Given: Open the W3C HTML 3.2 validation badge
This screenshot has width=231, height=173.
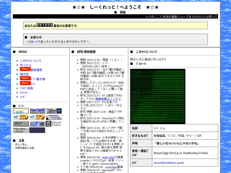Looking at the screenshot, I should pos(37,117).
